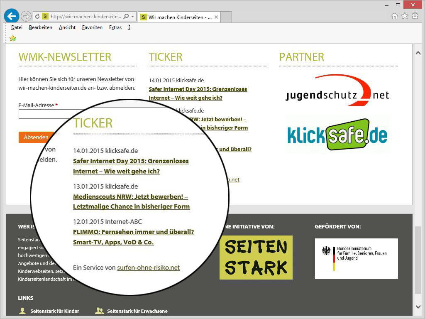Click the add-to-favorites-bar star icon
The image size is (425, 319).
(13, 38)
